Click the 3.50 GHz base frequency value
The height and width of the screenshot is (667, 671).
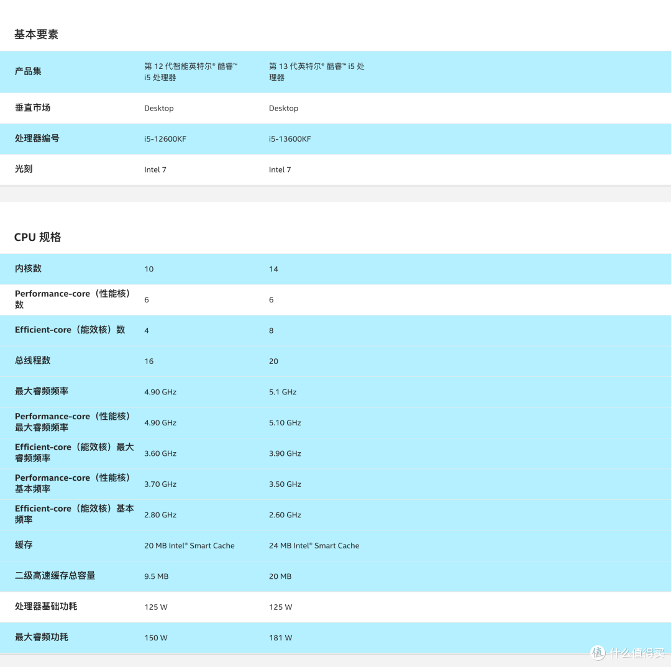[285, 485]
